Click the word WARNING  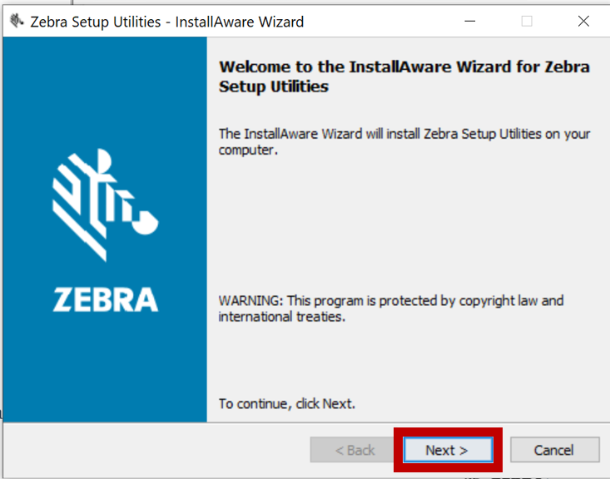(249, 300)
